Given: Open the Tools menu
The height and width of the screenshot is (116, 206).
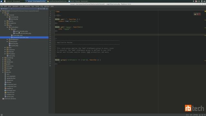Looking at the screenshot, I should point(37,6).
